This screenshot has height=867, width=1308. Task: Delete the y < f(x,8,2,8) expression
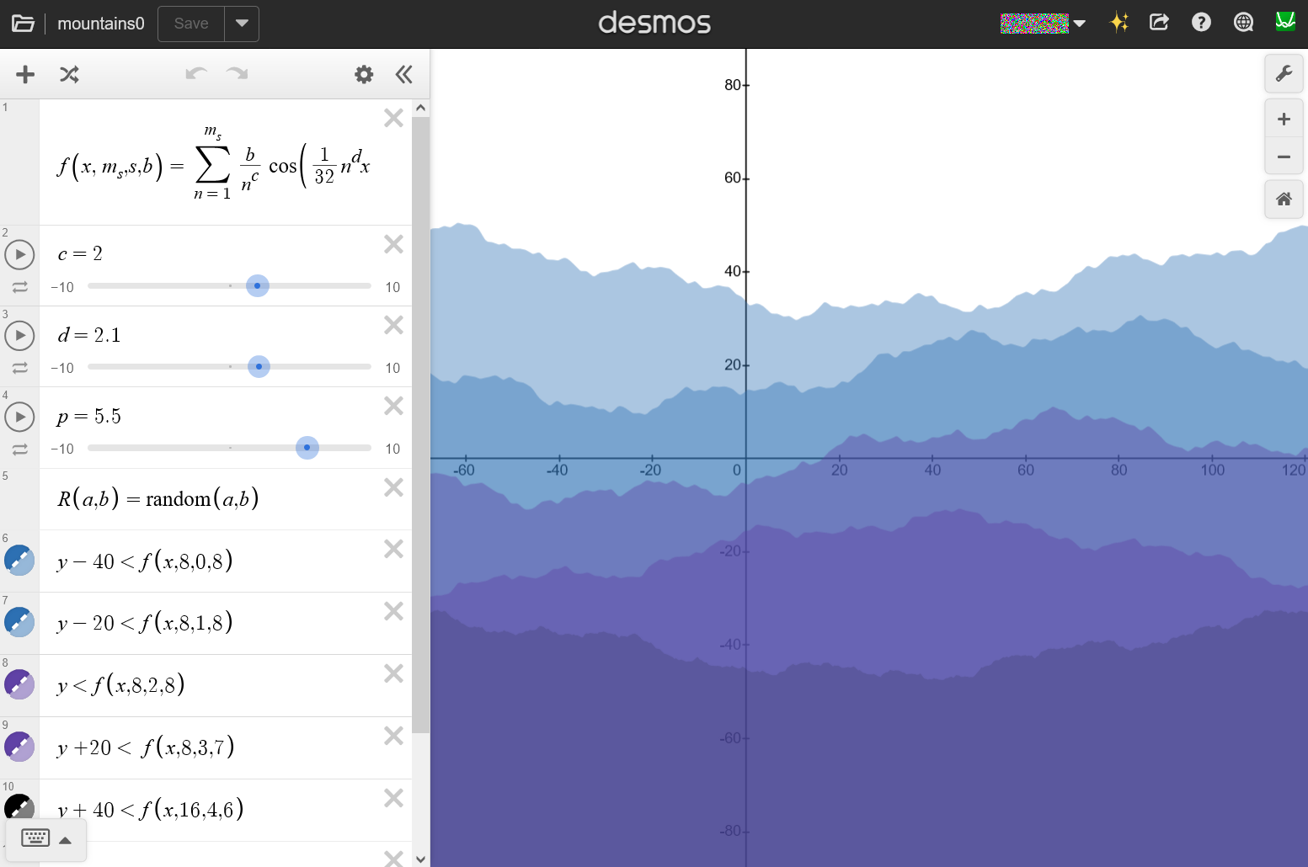[x=393, y=673]
